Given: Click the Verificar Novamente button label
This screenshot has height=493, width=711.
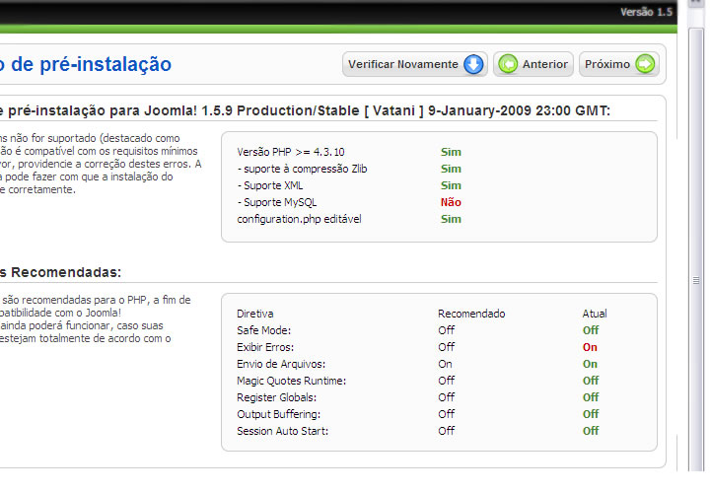Looking at the screenshot, I should [x=403, y=64].
